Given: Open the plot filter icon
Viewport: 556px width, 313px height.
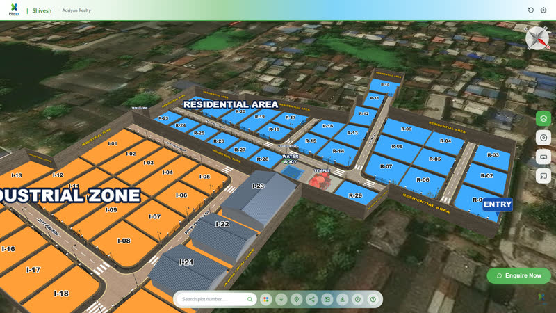Looking at the screenshot, I should point(281,300).
